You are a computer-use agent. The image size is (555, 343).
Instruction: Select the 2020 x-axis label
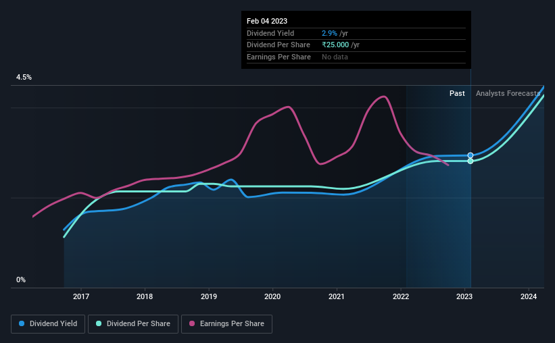tap(272, 296)
